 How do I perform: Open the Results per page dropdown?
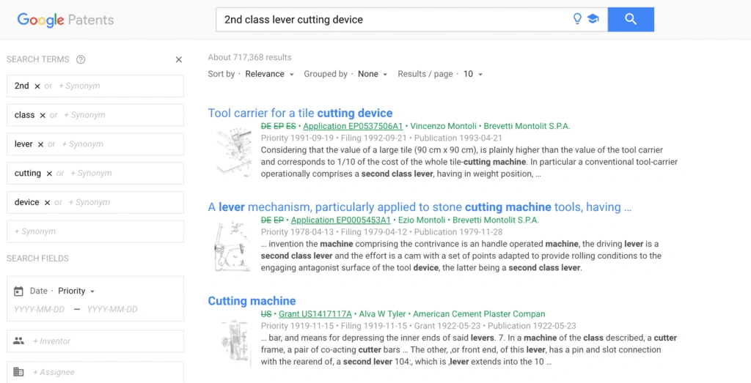(473, 74)
